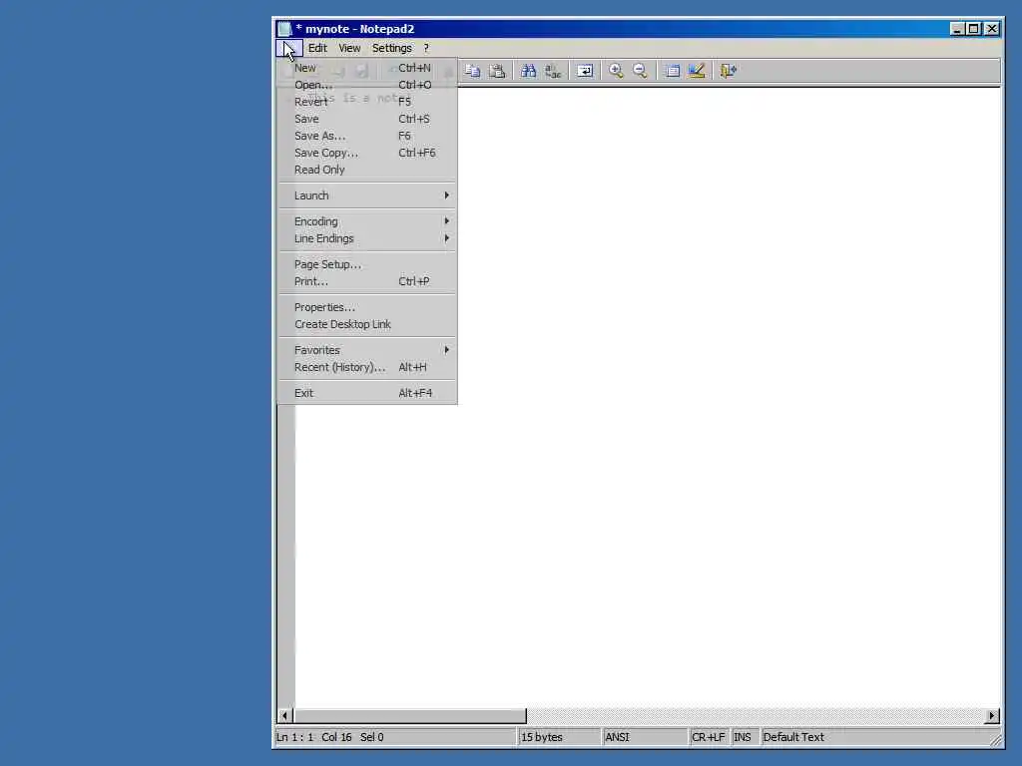This screenshot has width=1022, height=766.
Task: Expand the Launch submenu
Action: click(x=367, y=195)
